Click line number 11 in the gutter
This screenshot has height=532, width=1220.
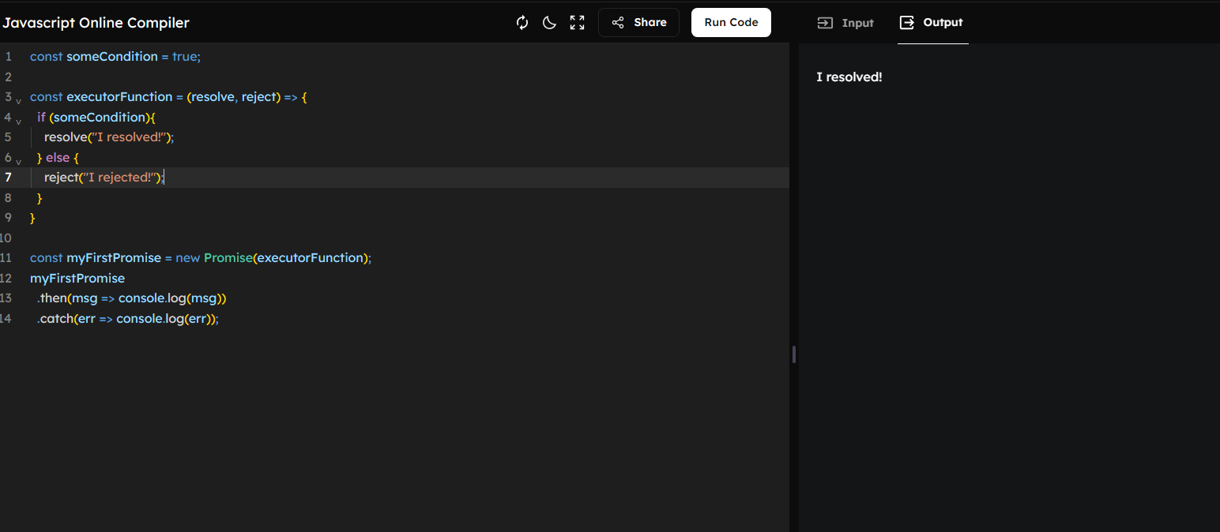(6, 258)
